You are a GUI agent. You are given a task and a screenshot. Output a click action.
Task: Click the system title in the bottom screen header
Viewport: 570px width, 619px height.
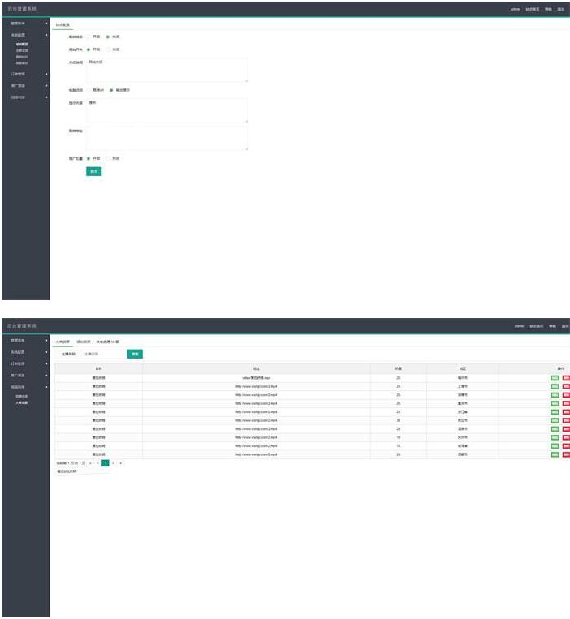click(x=22, y=326)
